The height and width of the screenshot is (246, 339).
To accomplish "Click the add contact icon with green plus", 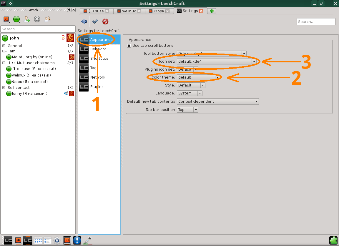I will [27, 19].
